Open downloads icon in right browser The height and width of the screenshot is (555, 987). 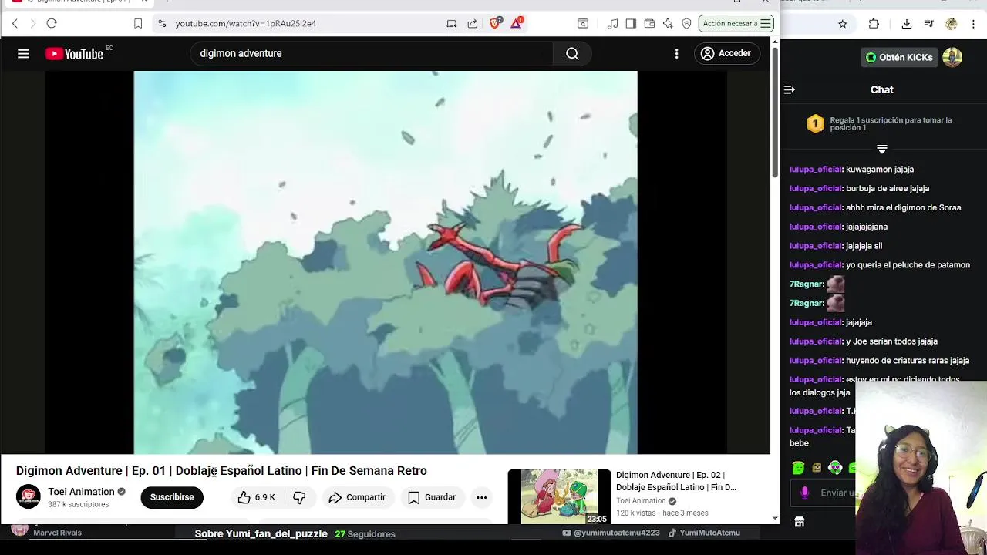[907, 24]
